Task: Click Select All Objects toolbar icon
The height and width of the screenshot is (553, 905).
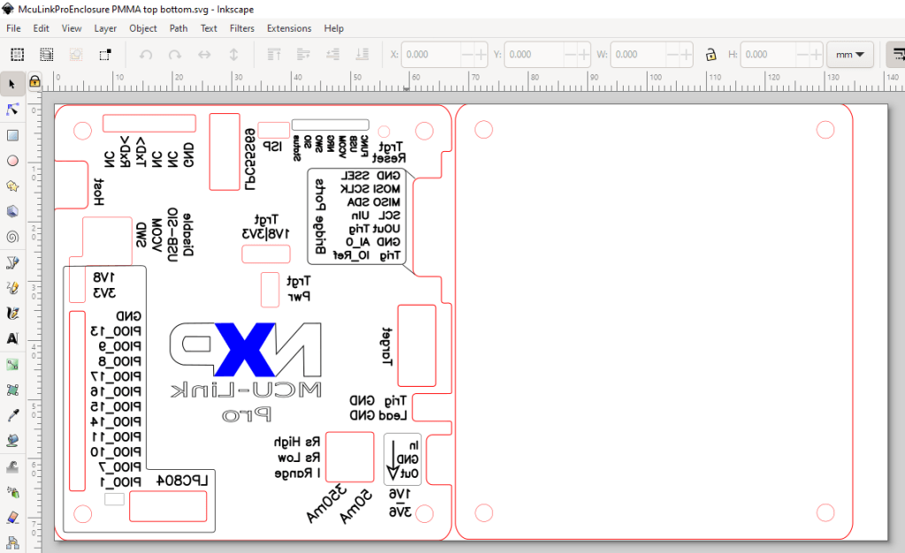Action: click(x=17, y=55)
